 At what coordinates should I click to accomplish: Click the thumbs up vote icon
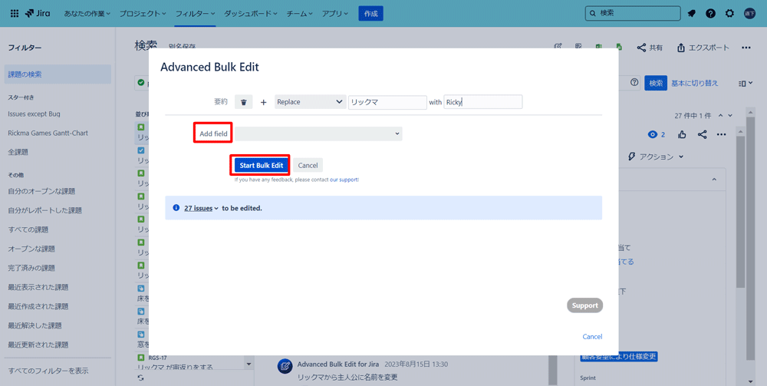pos(683,134)
